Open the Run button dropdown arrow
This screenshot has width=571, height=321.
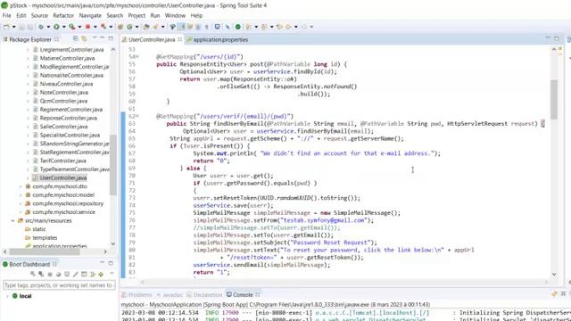coord(64,27)
